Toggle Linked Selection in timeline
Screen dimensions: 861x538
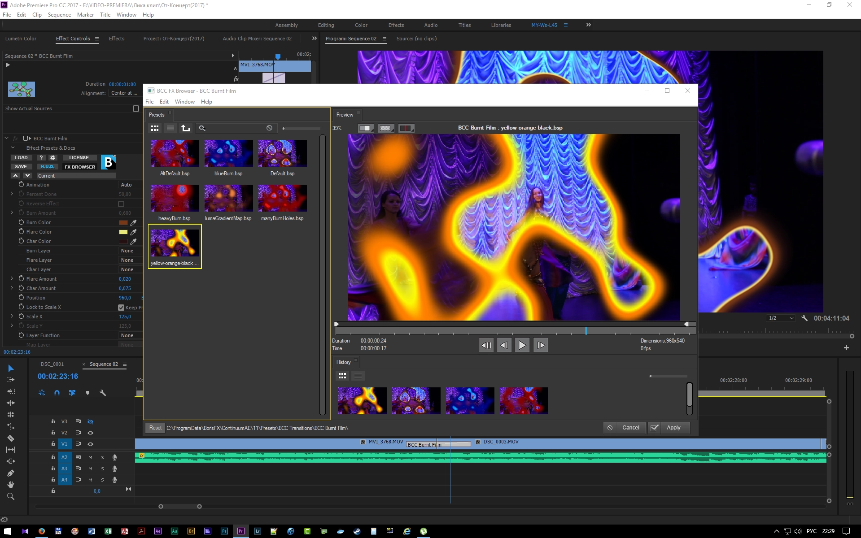[72, 393]
